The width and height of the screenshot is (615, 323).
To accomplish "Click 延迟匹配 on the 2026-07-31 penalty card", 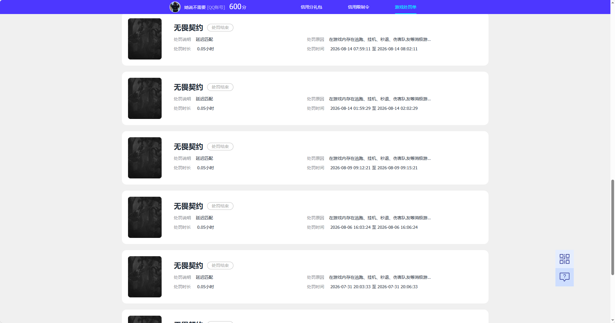I will point(204,277).
